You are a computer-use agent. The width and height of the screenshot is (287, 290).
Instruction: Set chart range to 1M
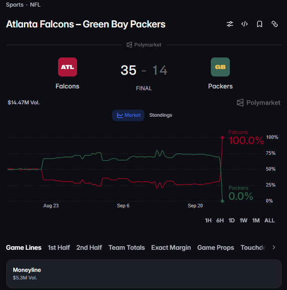(256, 221)
